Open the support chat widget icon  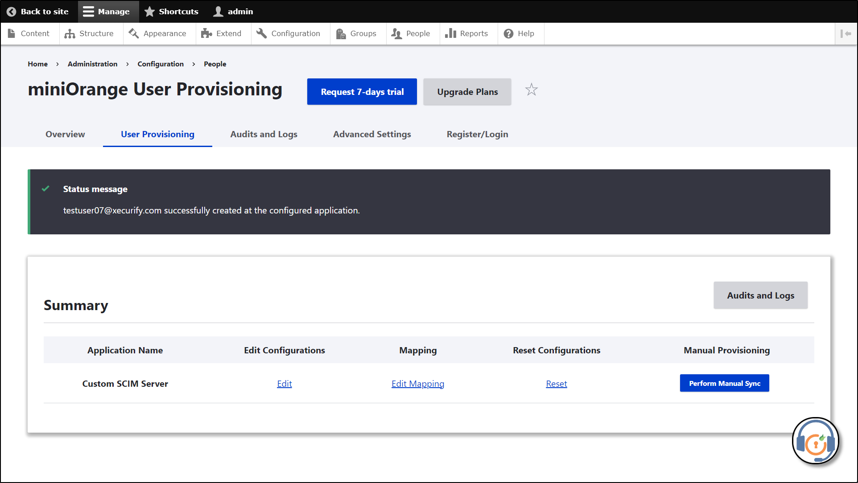click(815, 441)
